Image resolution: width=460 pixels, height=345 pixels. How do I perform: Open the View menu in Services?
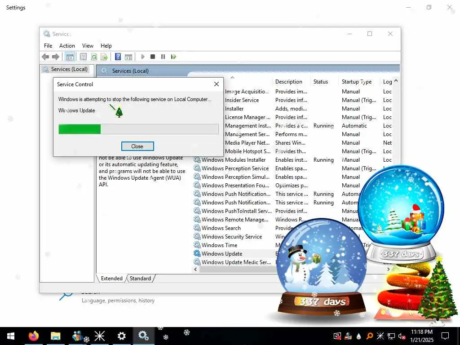tap(88, 46)
